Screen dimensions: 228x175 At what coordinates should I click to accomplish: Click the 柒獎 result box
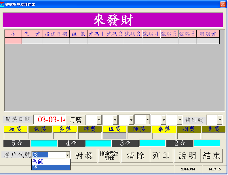pos(164,136)
